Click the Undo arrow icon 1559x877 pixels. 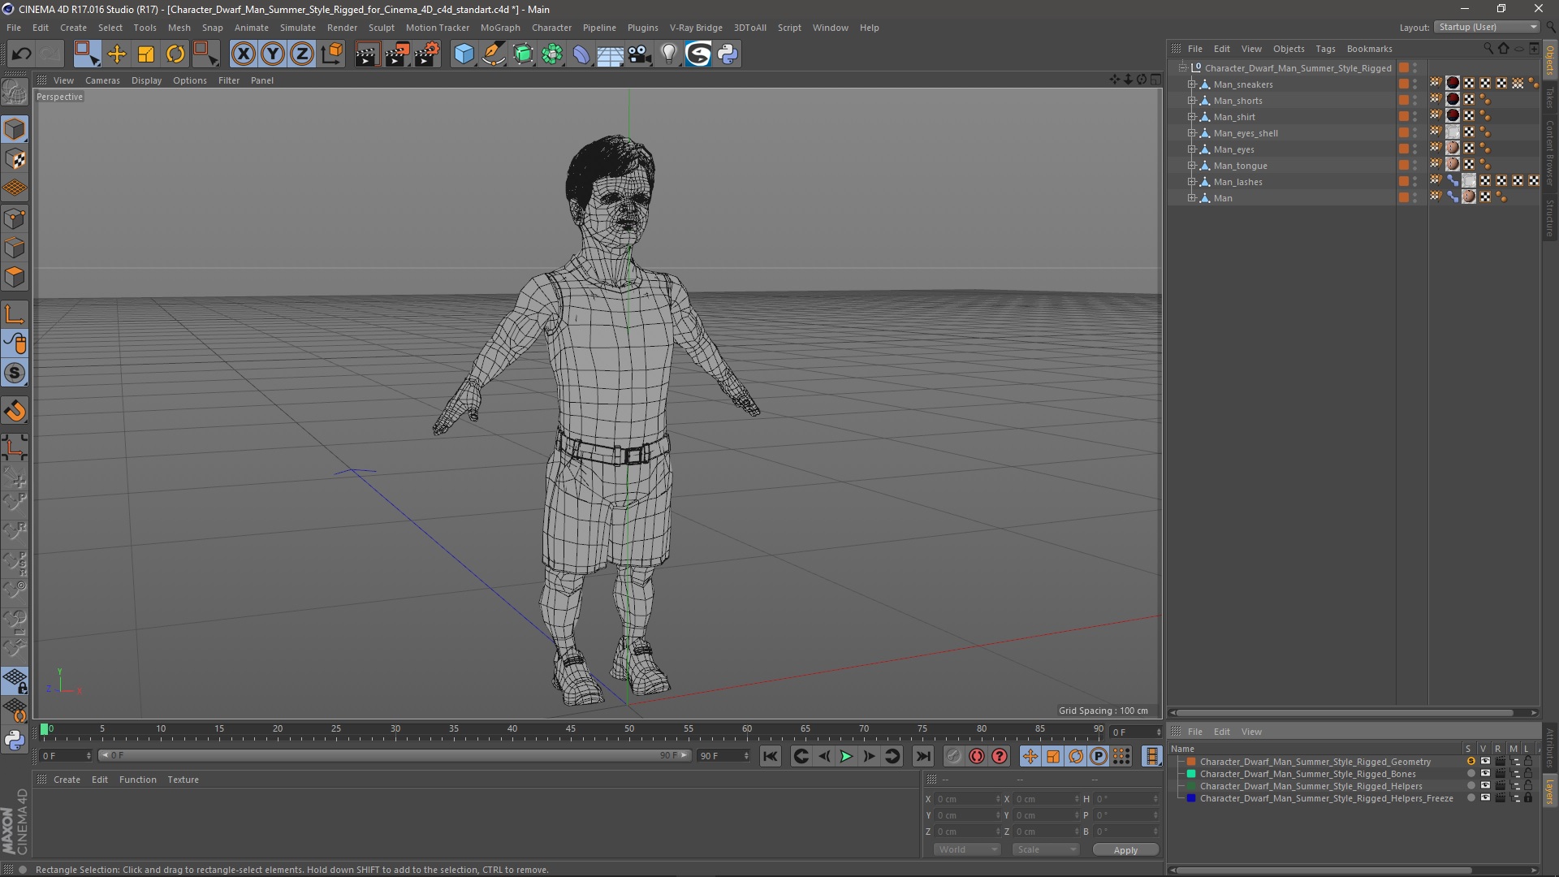click(21, 54)
